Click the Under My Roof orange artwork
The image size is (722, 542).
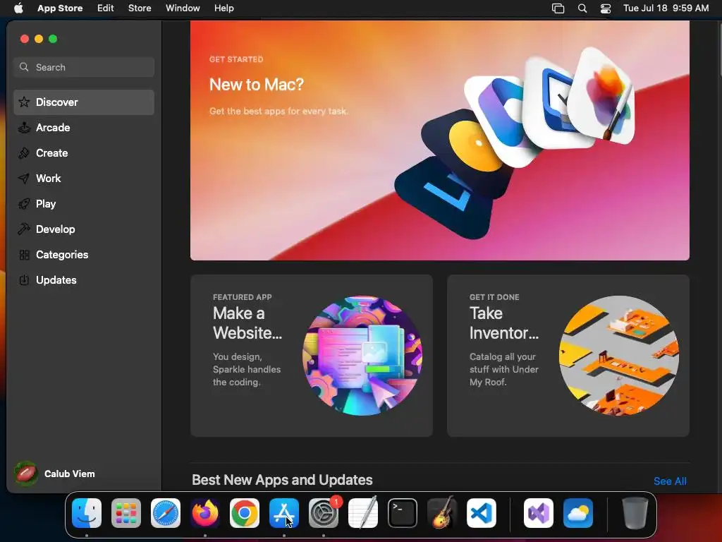(x=619, y=356)
